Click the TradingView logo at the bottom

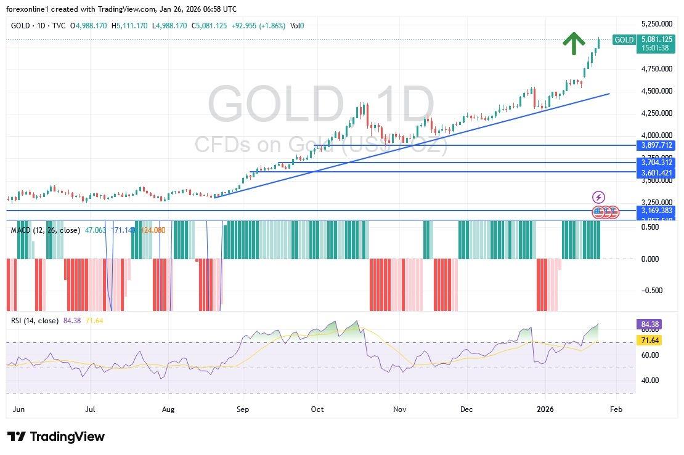(56, 437)
